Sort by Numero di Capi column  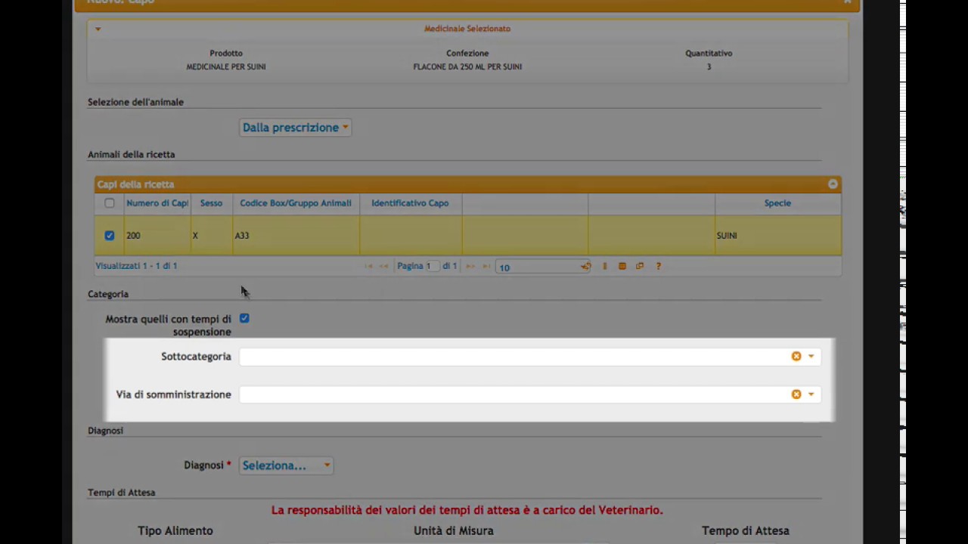(x=157, y=203)
